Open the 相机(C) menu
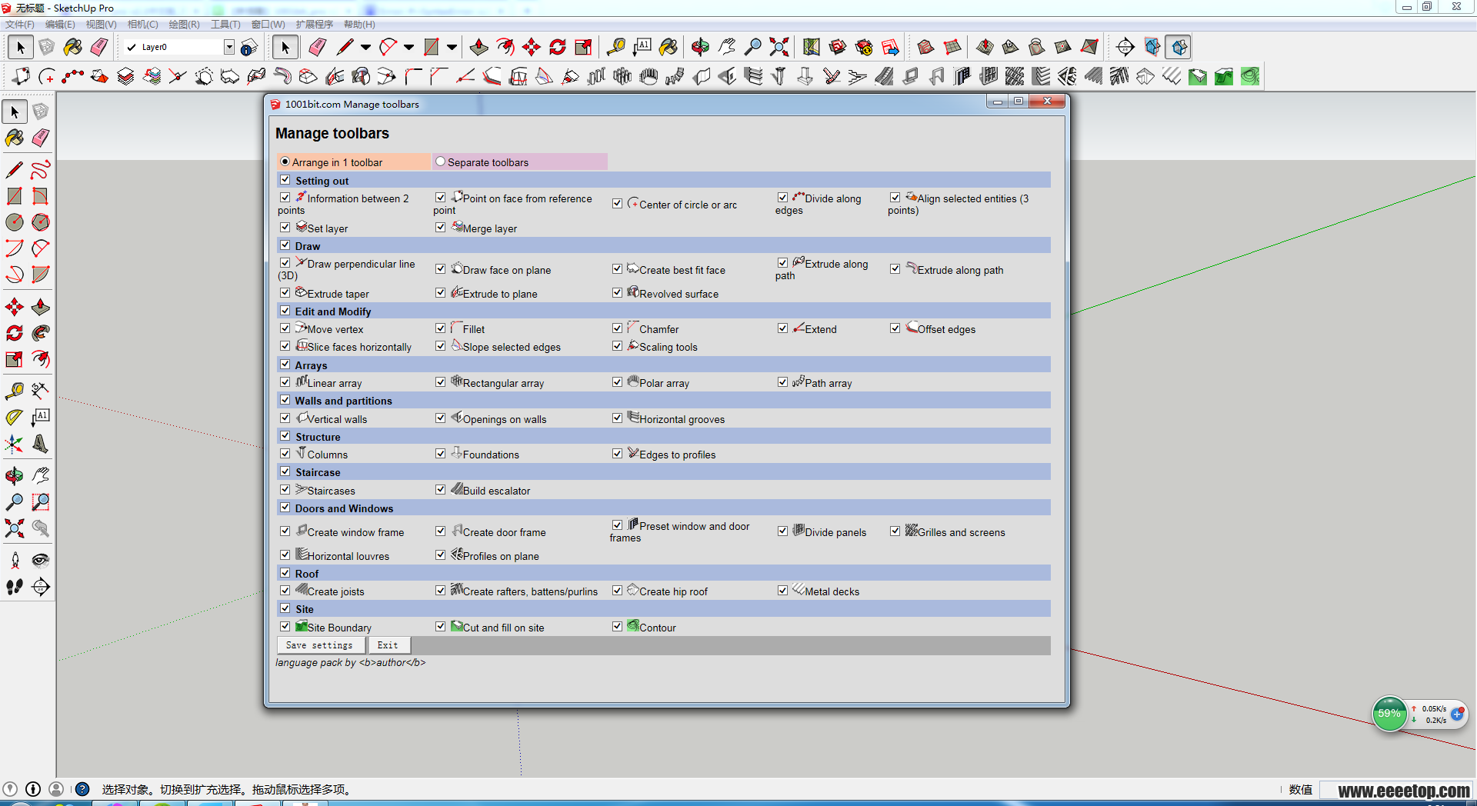This screenshot has height=806, width=1477. [x=142, y=25]
